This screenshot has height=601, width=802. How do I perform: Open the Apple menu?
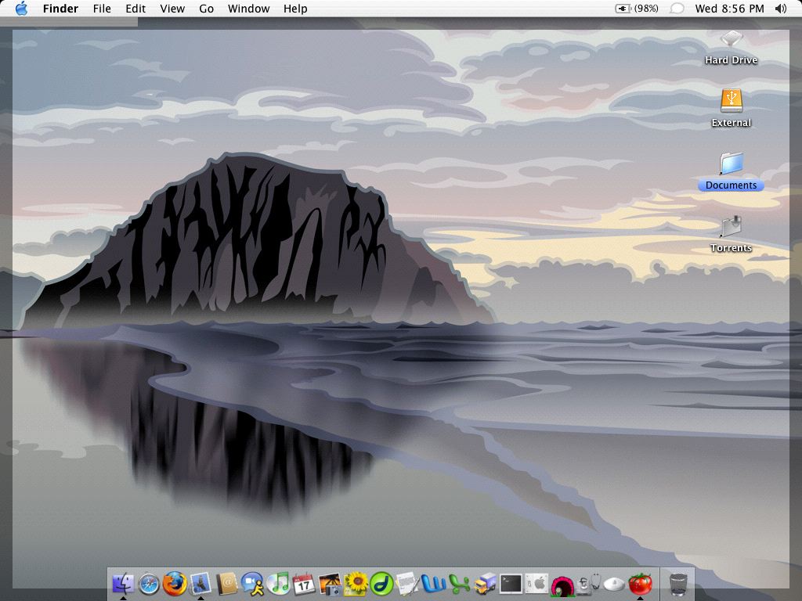21,9
